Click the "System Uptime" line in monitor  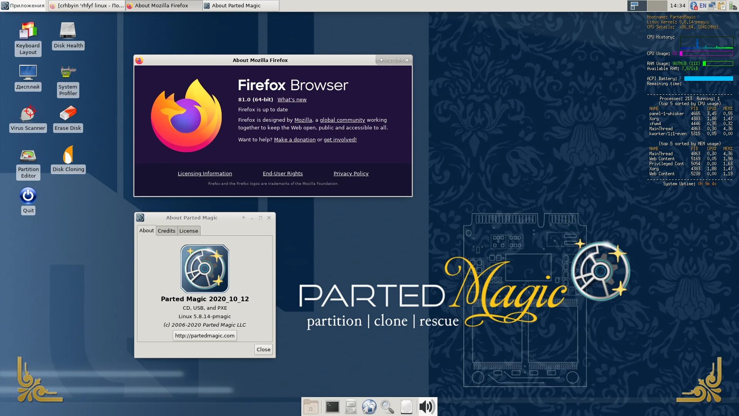coord(690,184)
